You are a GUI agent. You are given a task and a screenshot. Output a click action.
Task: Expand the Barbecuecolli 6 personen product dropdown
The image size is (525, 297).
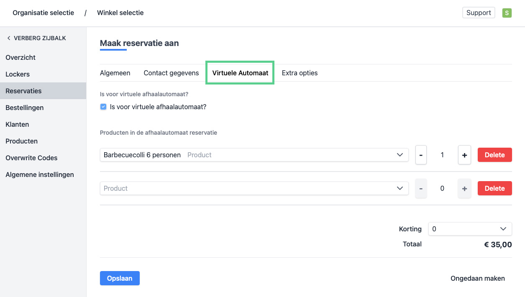coord(400,155)
